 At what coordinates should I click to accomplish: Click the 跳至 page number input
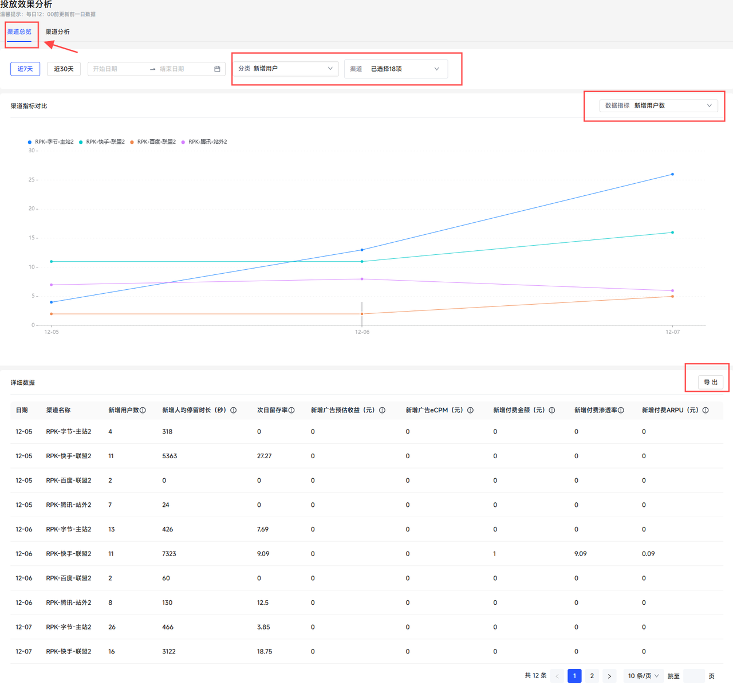[694, 676]
